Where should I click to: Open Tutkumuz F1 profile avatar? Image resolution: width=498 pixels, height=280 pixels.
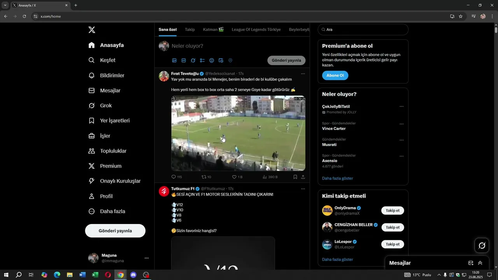click(164, 191)
